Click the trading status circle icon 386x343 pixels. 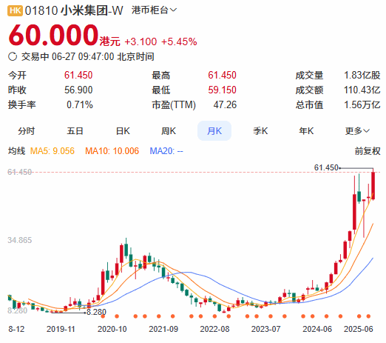[x=13, y=56]
